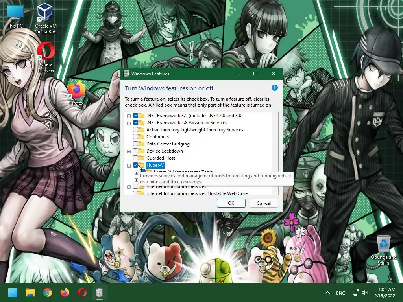Viewport: 403px width, 302px height.
Task: Launch Oracle VM VirtualBox shortcut
Action: pos(46,18)
